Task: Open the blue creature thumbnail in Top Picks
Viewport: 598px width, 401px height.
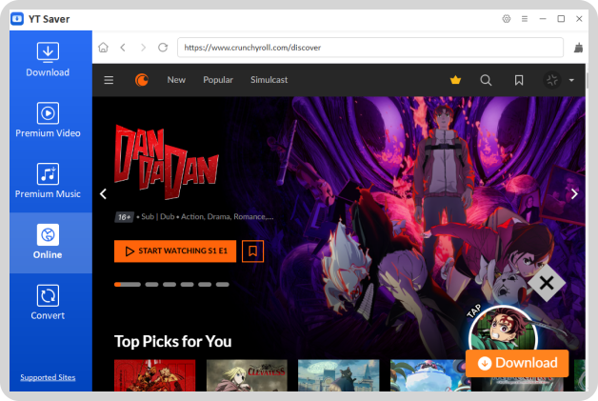Action: click(428, 375)
